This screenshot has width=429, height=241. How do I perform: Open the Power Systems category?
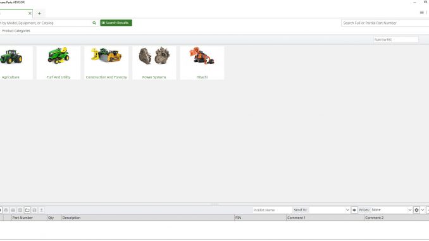154,63
